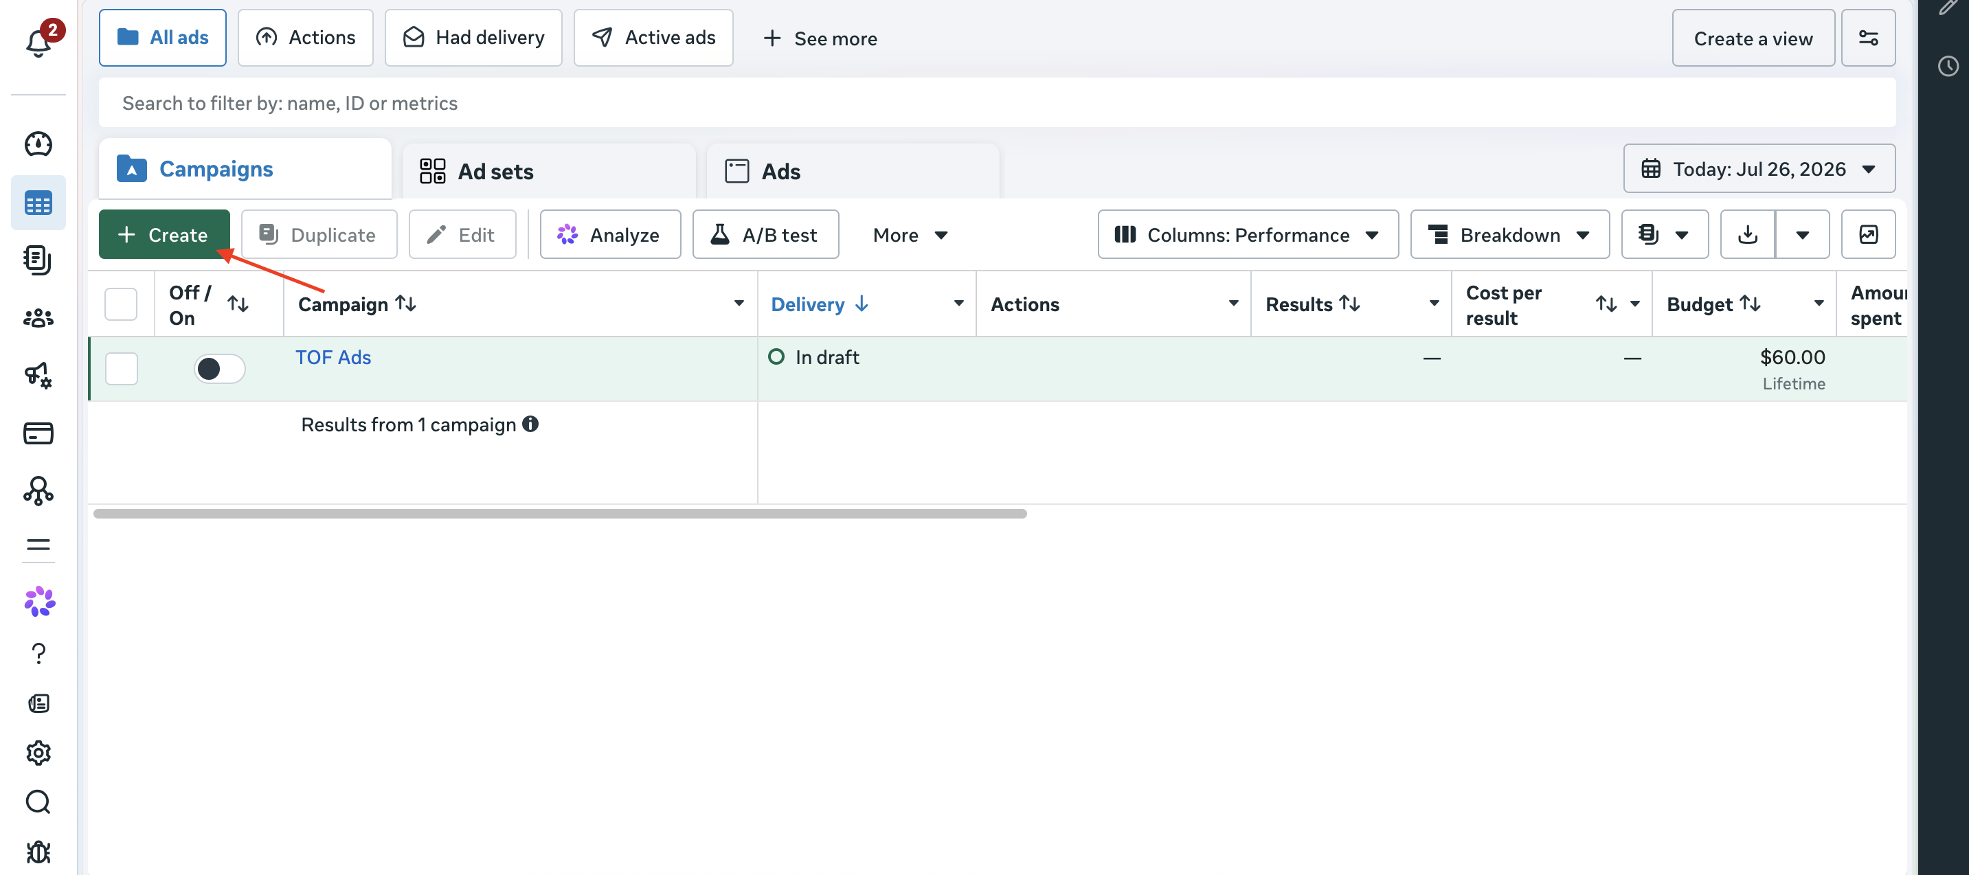The height and width of the screenshot is (875, 1969).
Task: Open the events manager nodes icon
Action: coord(38,490)
